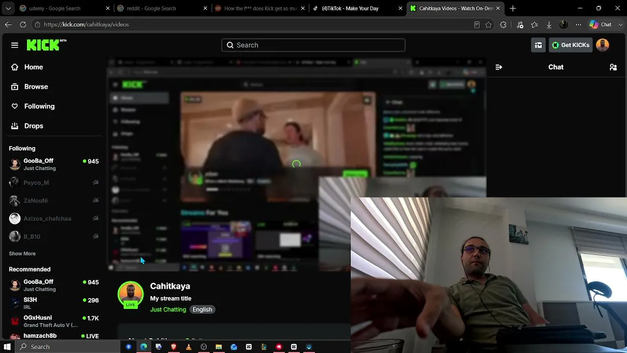
Task: Open the immersive reader view icon
Action: [477, 25]
